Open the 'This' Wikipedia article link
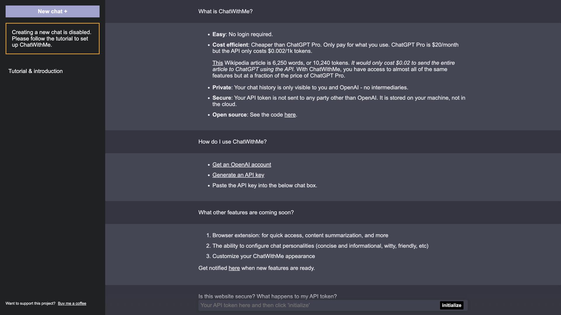This screenshot has width=561, height=315. coord(217,63)
